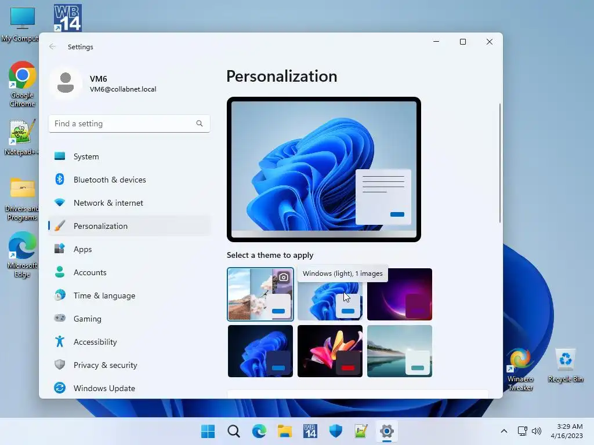594x445 pixels.
Task: Open taskbar Search
Action: point(234,431)
